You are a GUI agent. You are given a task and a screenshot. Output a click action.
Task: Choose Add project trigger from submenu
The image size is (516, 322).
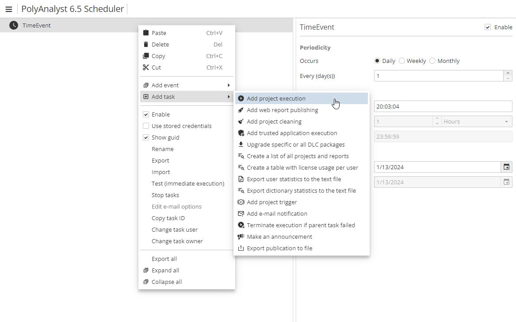[271, 202]
